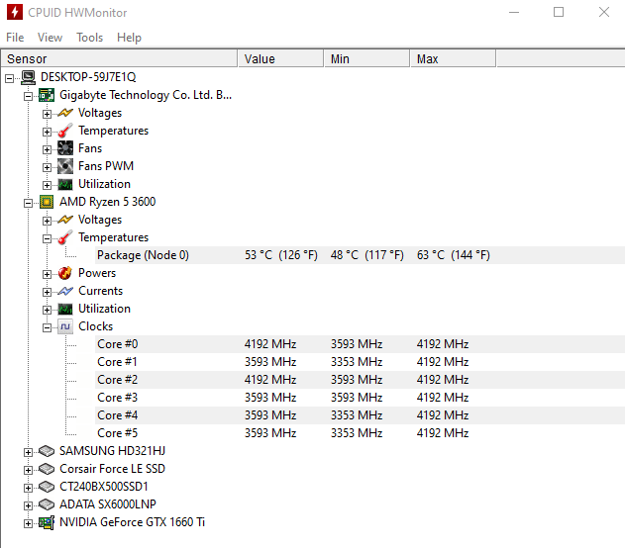The width and height of the screenshot is (625, 548).
Task: Expand the NVIDIA GeForce GTX 1660 Ti node
Action: [28, 523]
